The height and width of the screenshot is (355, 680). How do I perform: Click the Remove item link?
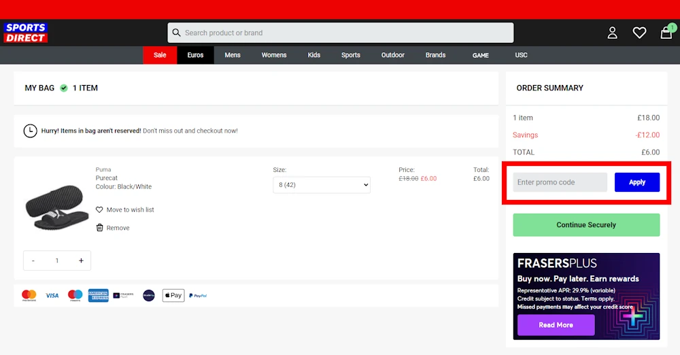(x=118, y=228)
